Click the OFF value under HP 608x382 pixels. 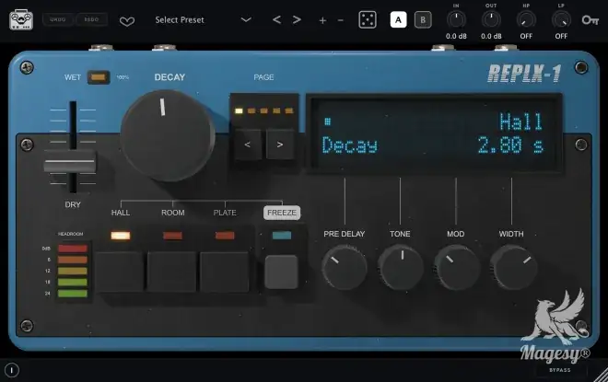click(x=526, y=36)
